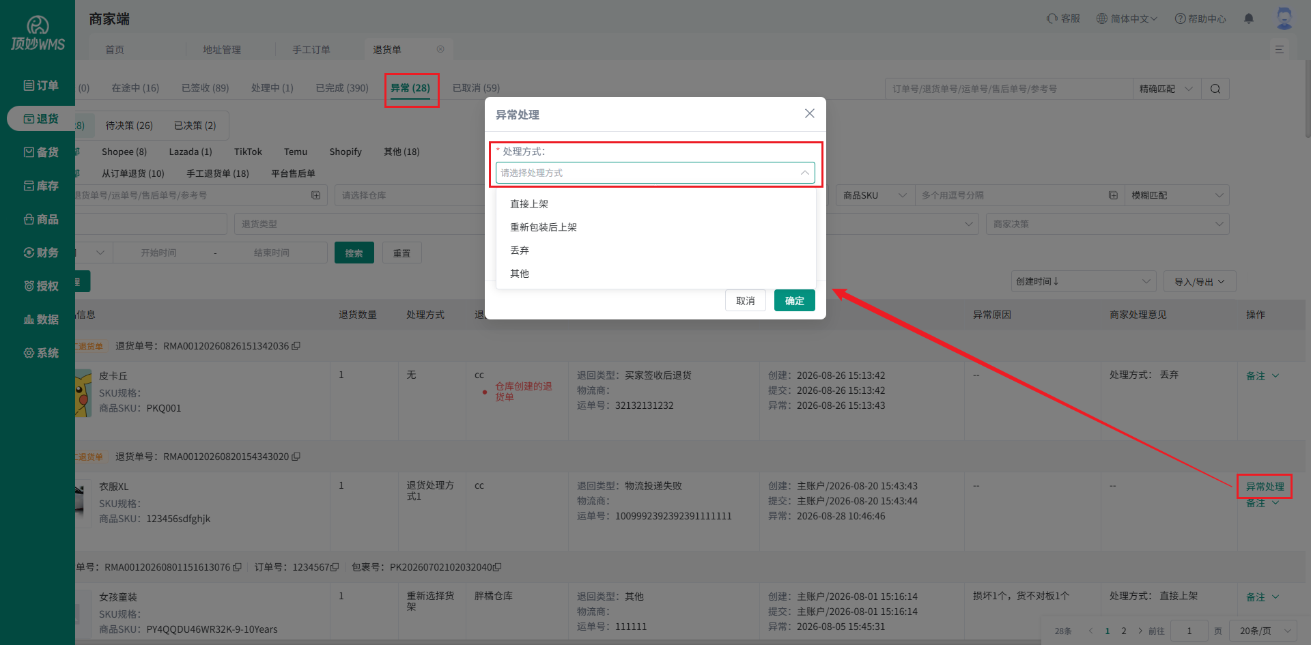Open 客服 customer service
The height and width of the screenshot is (645, 1311).
(1063, 18)
